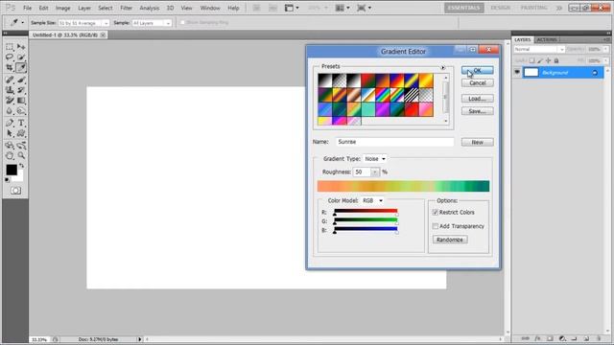This screenshot has height=345, width=614.
Task: Select the History Brush tool
Action: pos(21,90)
